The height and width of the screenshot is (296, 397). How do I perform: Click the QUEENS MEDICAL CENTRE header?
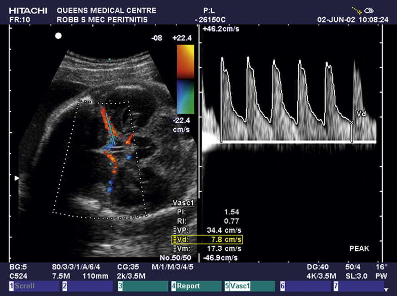tap(107, 11)
